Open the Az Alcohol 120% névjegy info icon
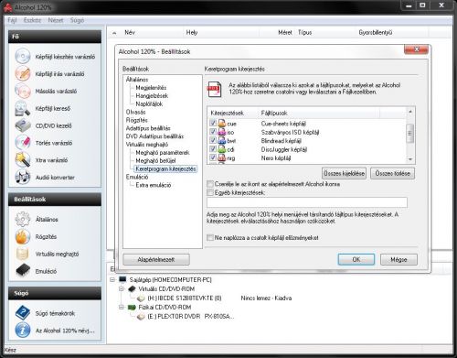457x358 pixels. click(x=23, y=331)
